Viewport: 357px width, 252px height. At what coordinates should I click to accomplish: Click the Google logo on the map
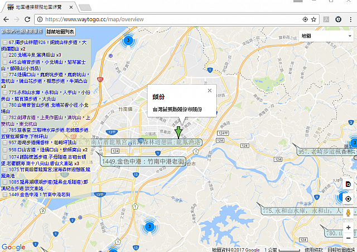13,247
